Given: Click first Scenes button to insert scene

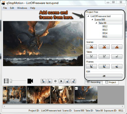Looking at the screenshot, I should point(91,47).
